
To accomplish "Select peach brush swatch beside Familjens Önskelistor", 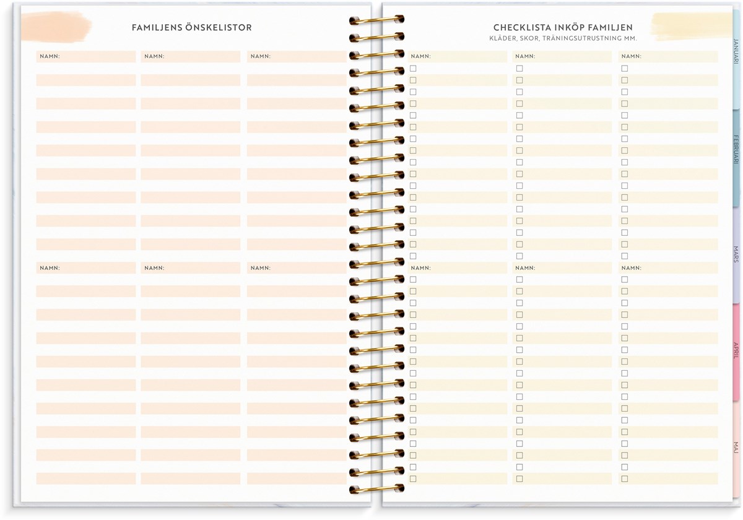I will (56, 26).
